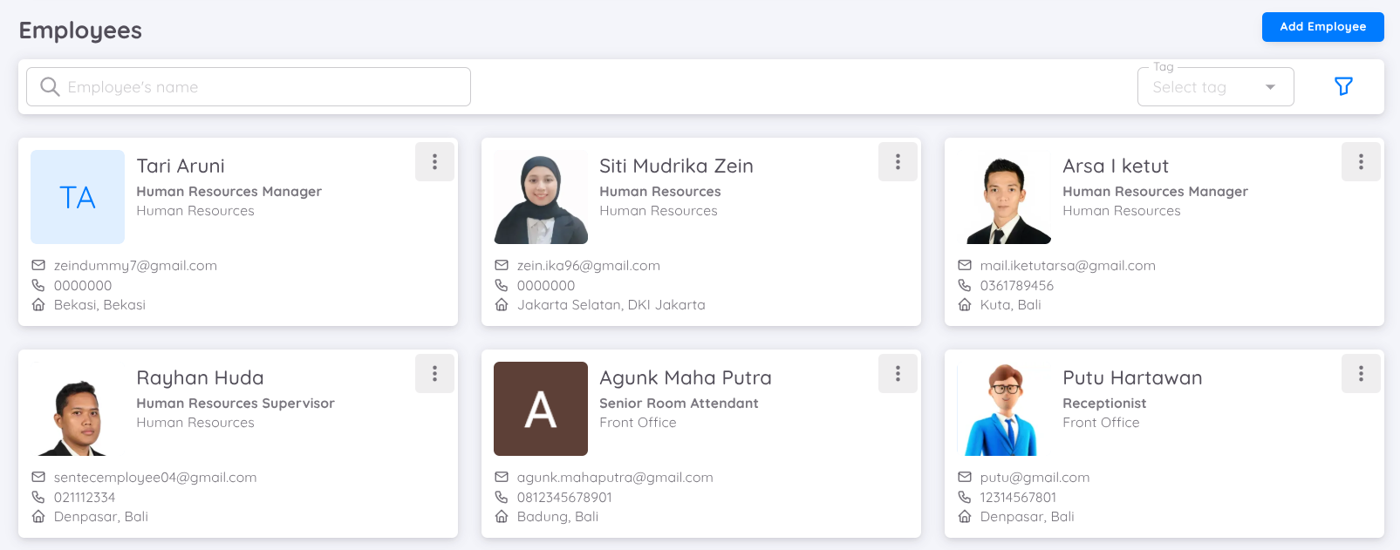The height and width of the screenshot is (550, 1400).
Task: Click Agunk Maha Putra's brown avatar
Action: pyautogui.click(x=541, y=409)
